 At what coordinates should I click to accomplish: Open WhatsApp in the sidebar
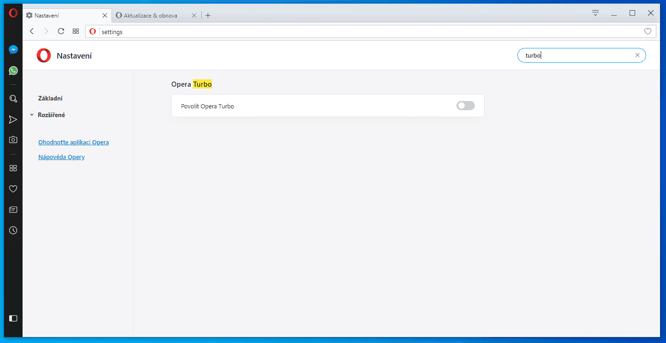[13, 71]
